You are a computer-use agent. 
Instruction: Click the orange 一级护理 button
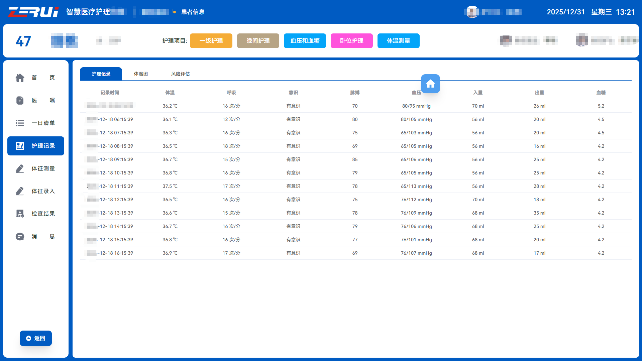pos(211,41)
